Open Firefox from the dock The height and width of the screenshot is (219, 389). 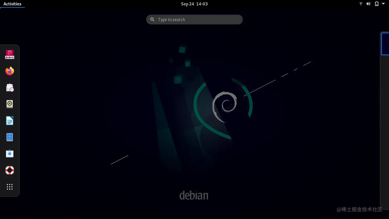[x=10, y=71]
